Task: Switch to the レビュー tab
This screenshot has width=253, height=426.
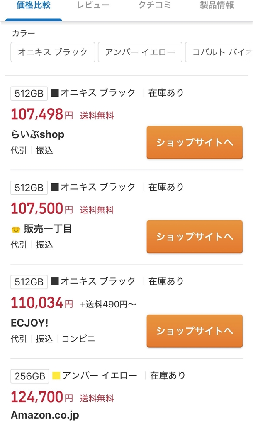Action: tap(93, 6)
